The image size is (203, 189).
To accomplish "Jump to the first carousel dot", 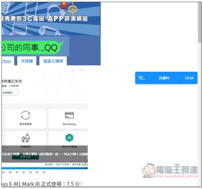I will 4,172.
